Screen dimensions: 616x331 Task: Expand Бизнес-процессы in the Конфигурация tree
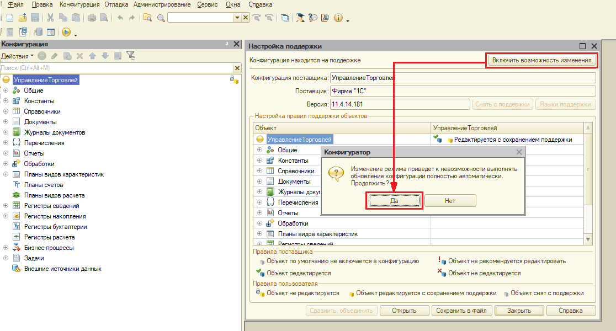pos(6,247)
